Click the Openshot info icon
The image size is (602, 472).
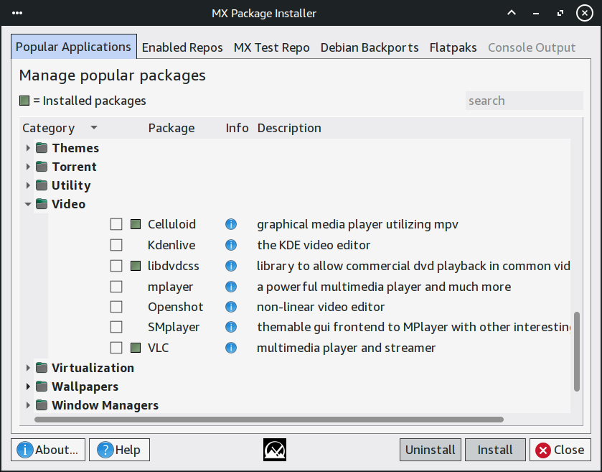tap(231, 307)
